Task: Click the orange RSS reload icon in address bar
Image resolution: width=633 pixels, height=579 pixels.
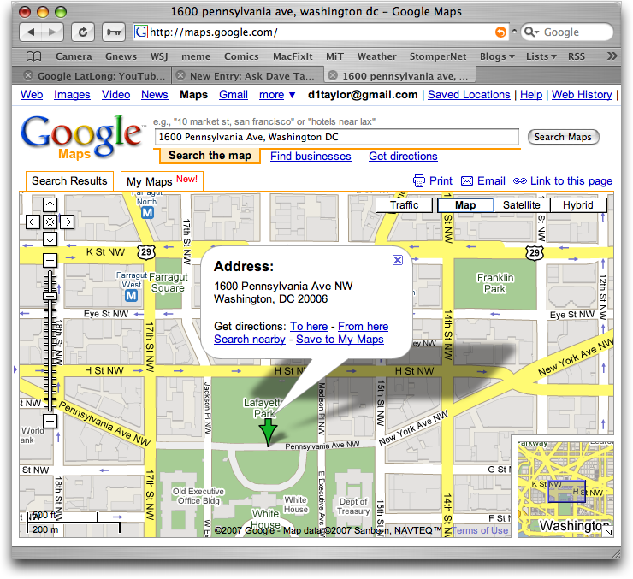Action: point(500,32)
